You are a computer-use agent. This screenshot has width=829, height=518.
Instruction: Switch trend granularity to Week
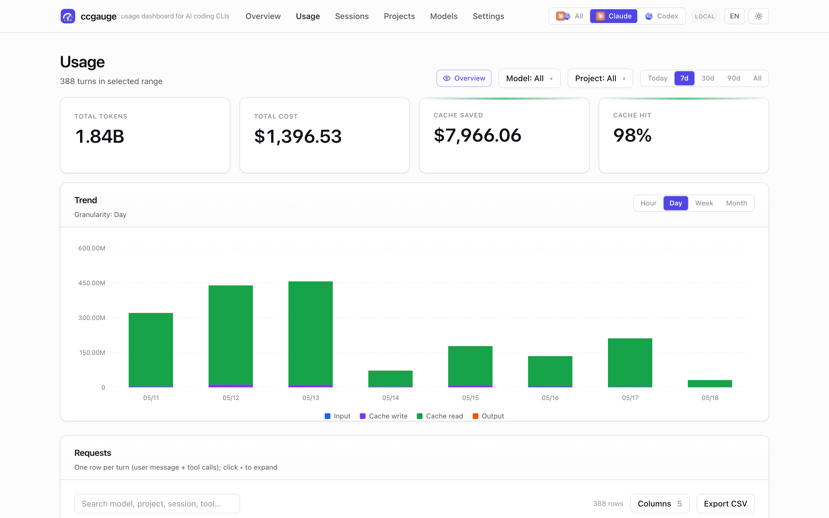[704, 203]
